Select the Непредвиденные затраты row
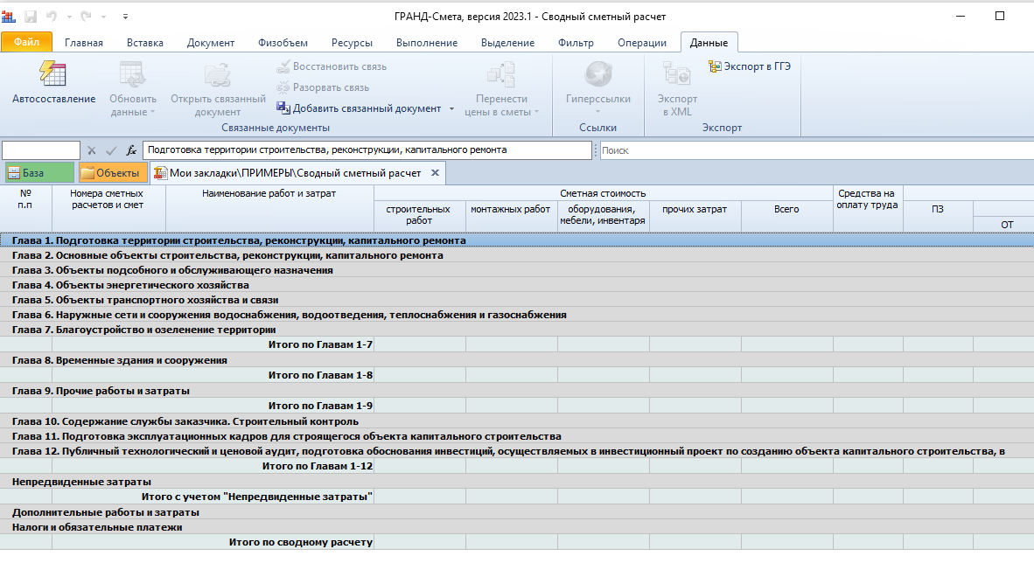The image size is (1034, 570). pos(517,482)
